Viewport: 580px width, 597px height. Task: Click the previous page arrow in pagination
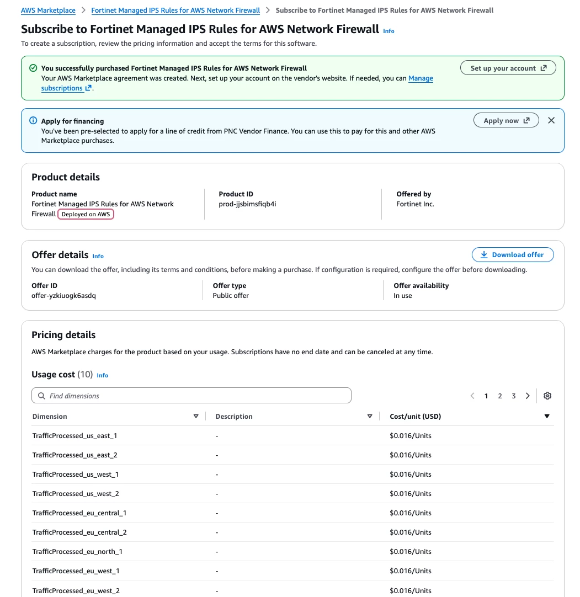pyautogui.click(x=472, y=396)
